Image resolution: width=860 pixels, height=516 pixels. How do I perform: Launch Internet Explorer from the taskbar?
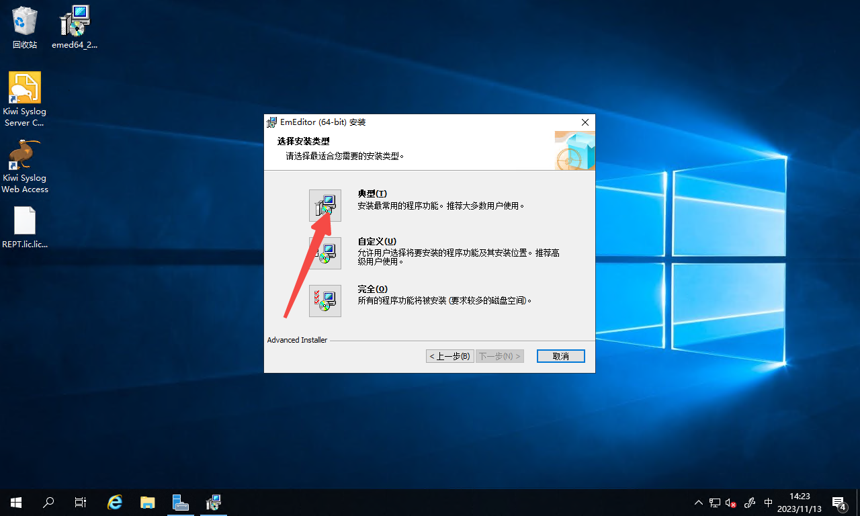[x=116, y=502]
